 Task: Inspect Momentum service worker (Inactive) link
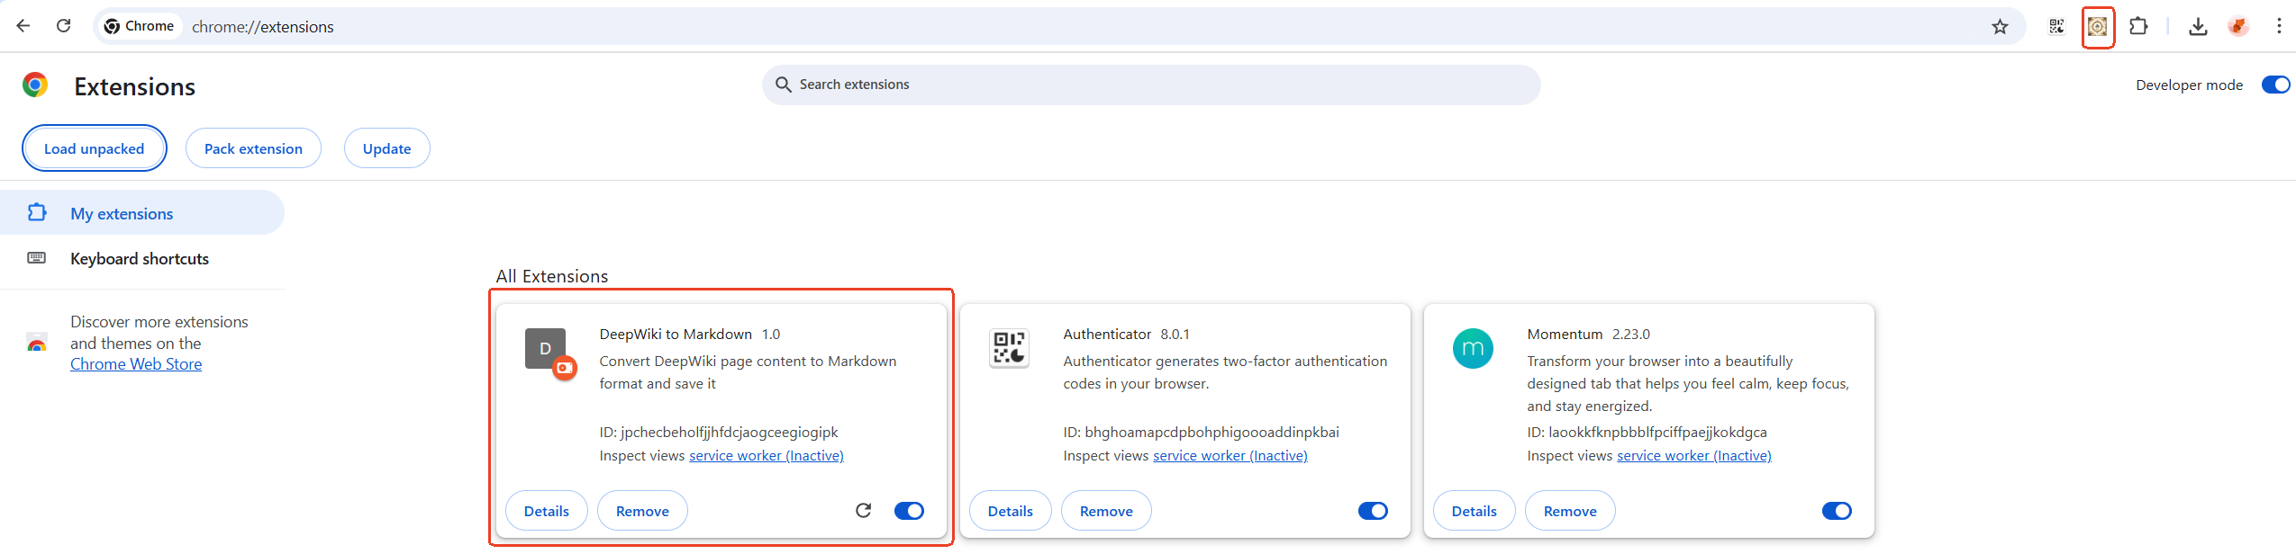click(x=1694, y=456)
